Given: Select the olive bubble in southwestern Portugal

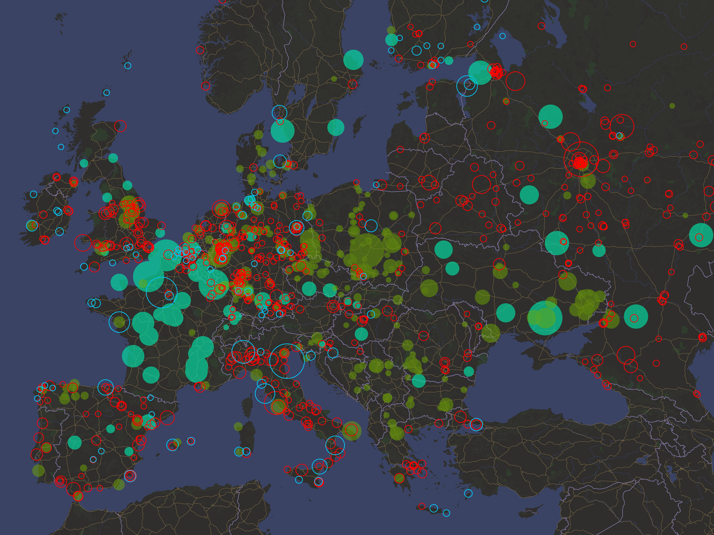Looking at the screenshot, I should 38,470.
